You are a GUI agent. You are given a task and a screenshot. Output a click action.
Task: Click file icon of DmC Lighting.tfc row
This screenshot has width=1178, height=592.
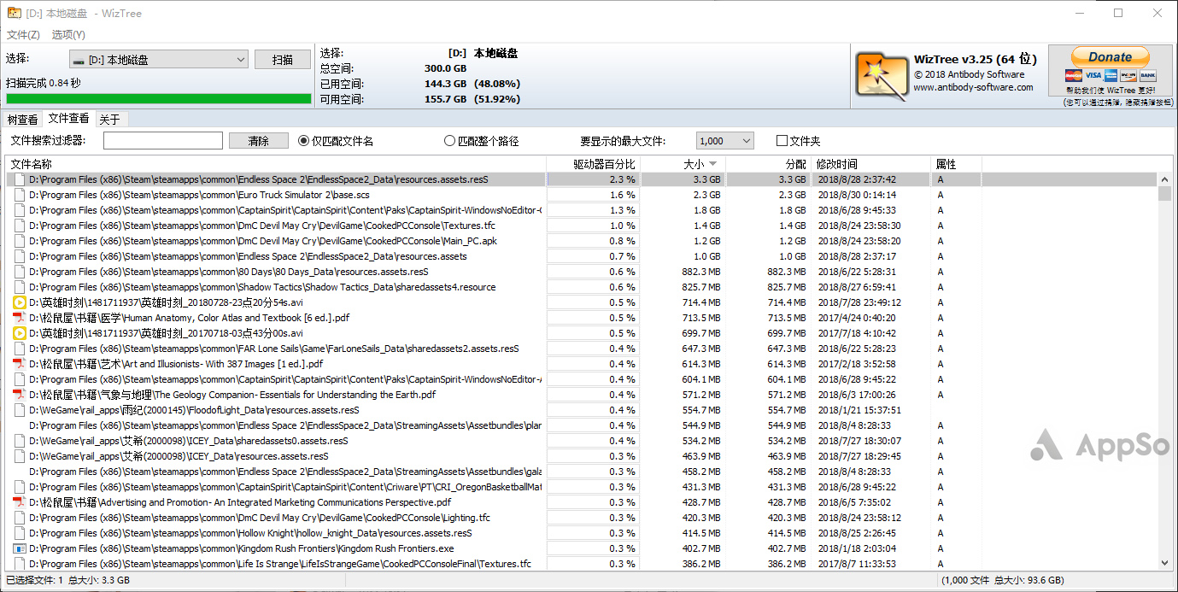[x=20, y=518]
